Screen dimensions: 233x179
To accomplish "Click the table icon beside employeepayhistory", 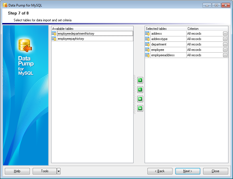I will [x=54, y=39].
